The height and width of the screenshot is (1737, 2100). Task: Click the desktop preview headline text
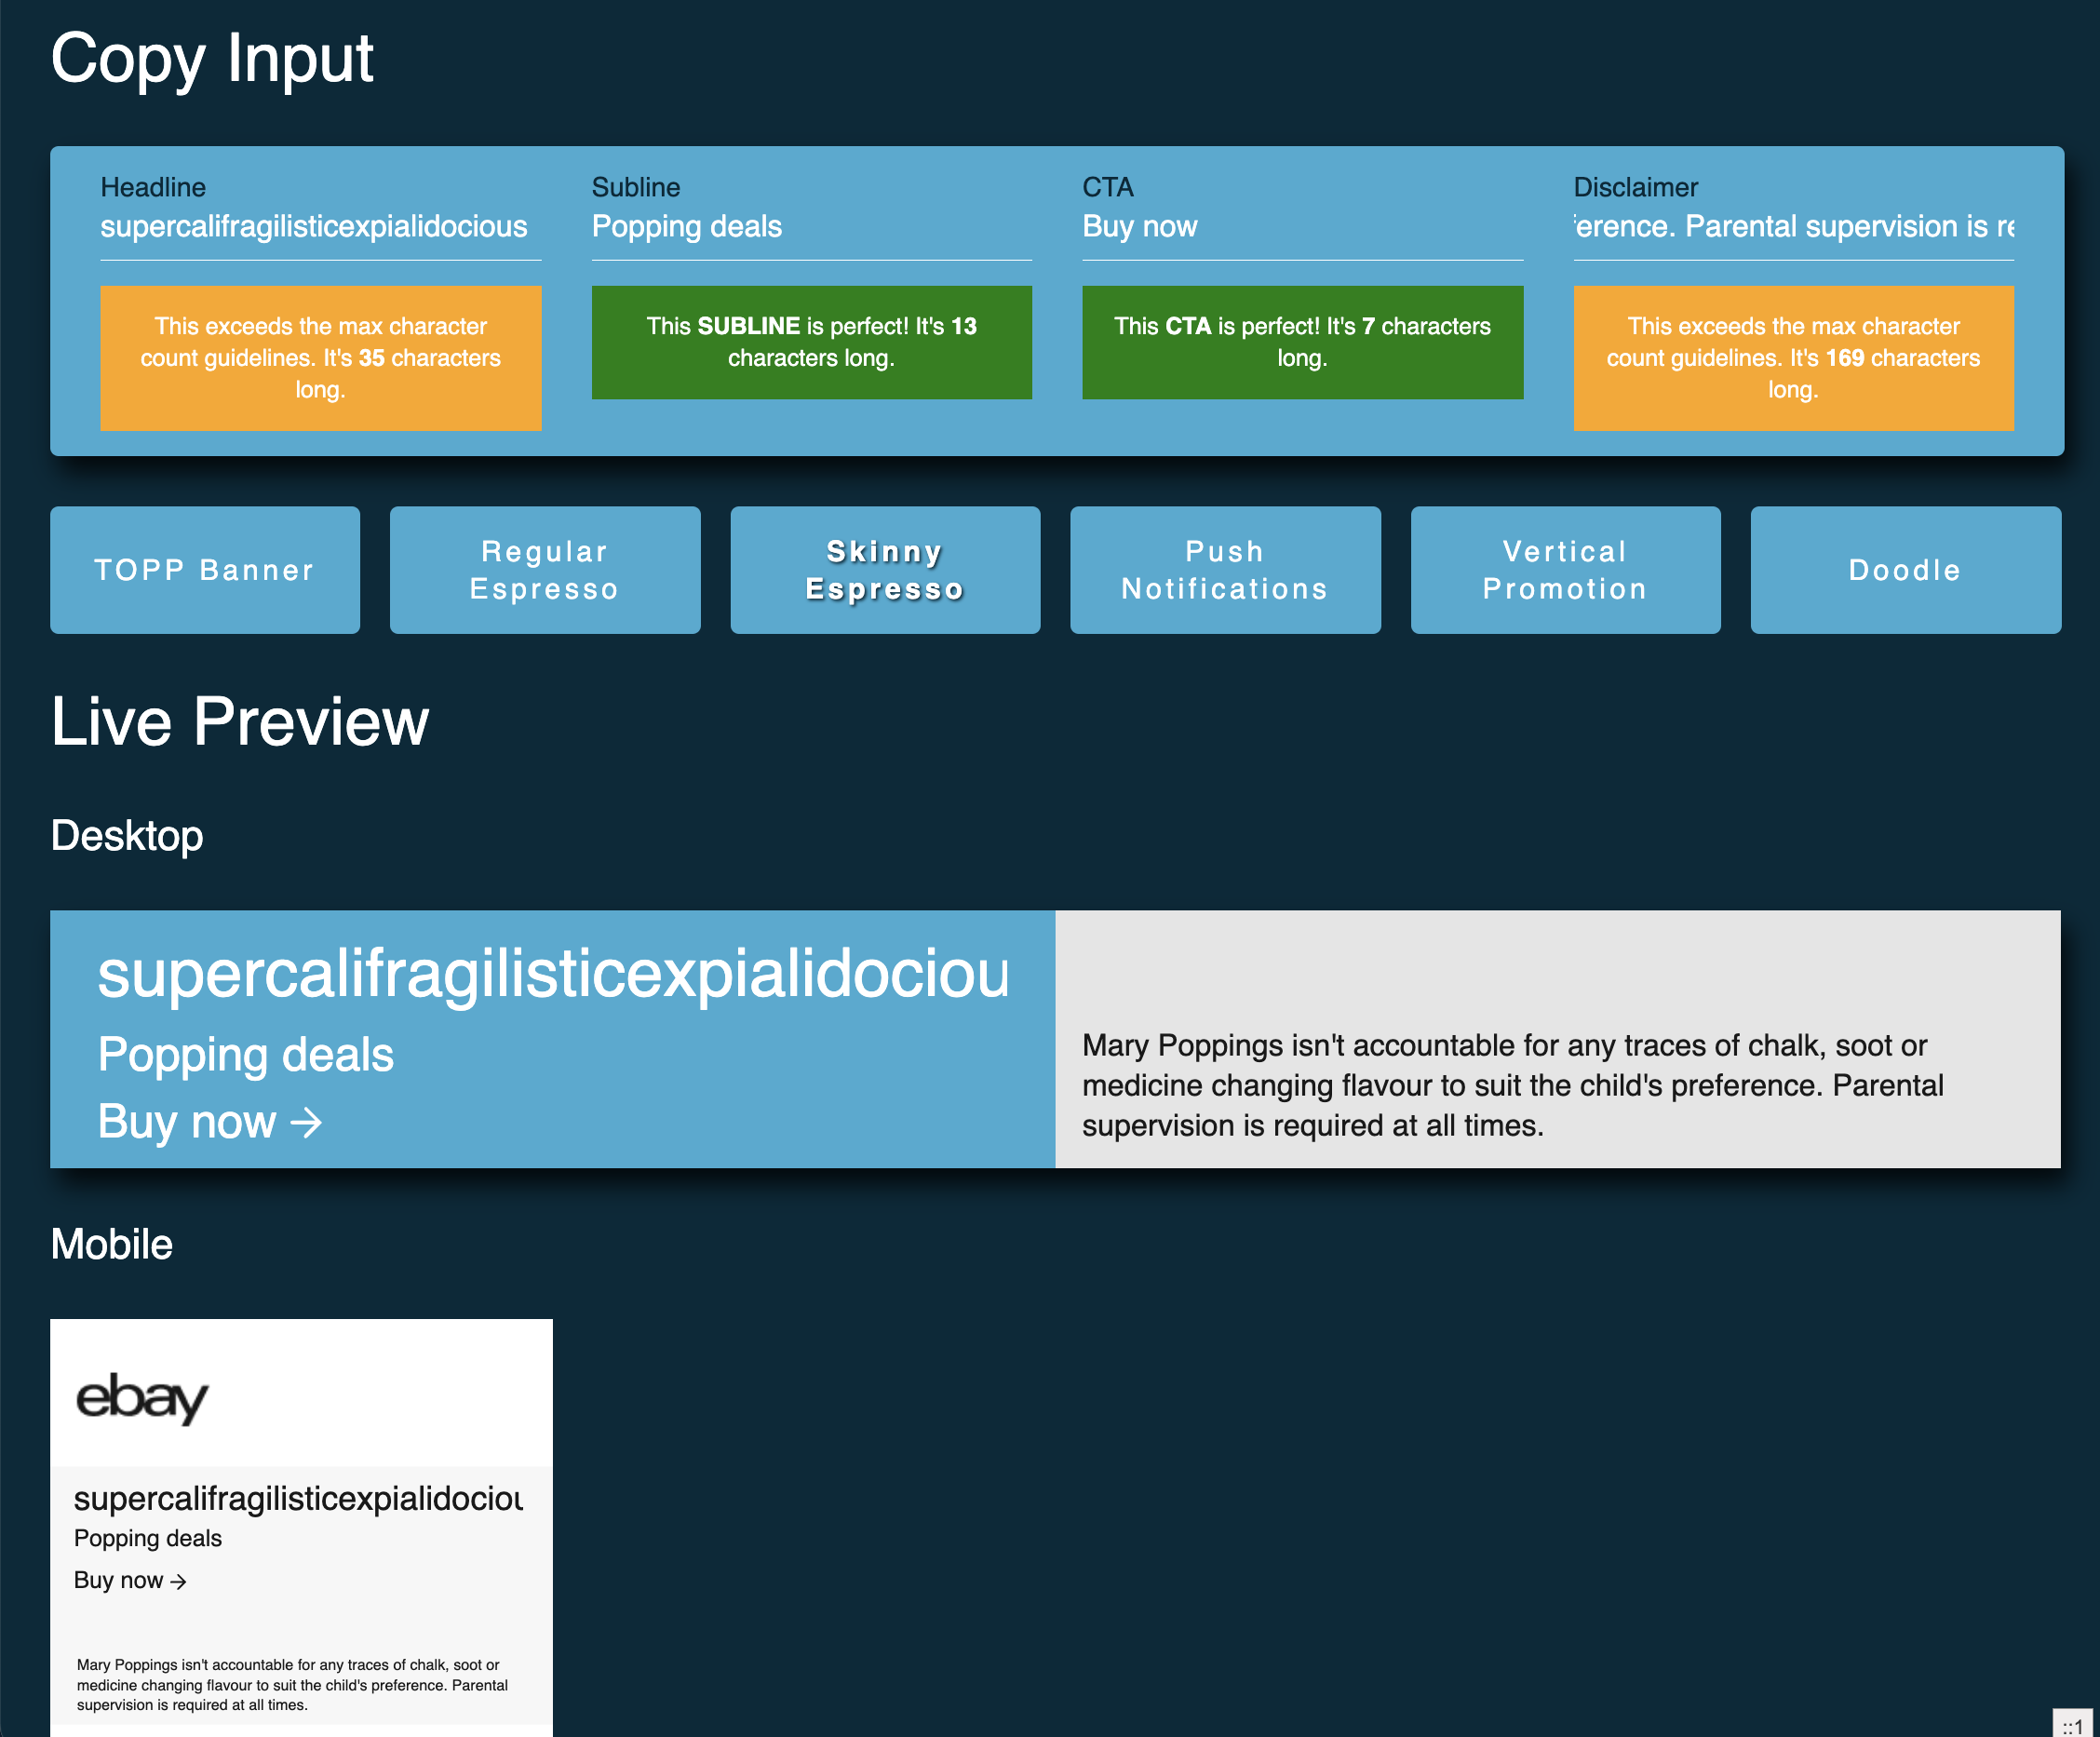tap(553, 974)
